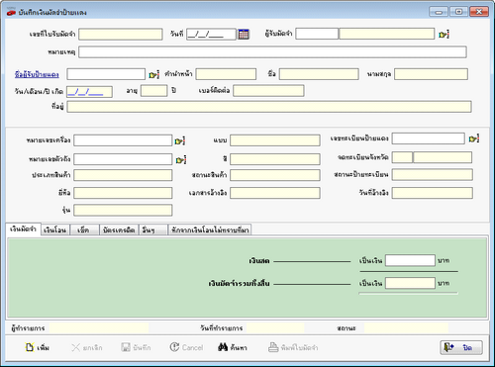Click the ค้นหา (search) button
The width and height of the screenshot is (495, 367).
pyautogui.click(x=233, y=347)
